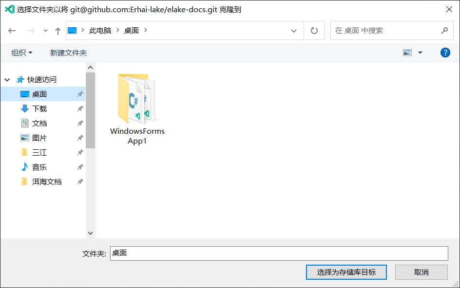Viewport: 460px width, 288px height.
Task: Open the 组织 menu
Action: click(x=22, y=53)
